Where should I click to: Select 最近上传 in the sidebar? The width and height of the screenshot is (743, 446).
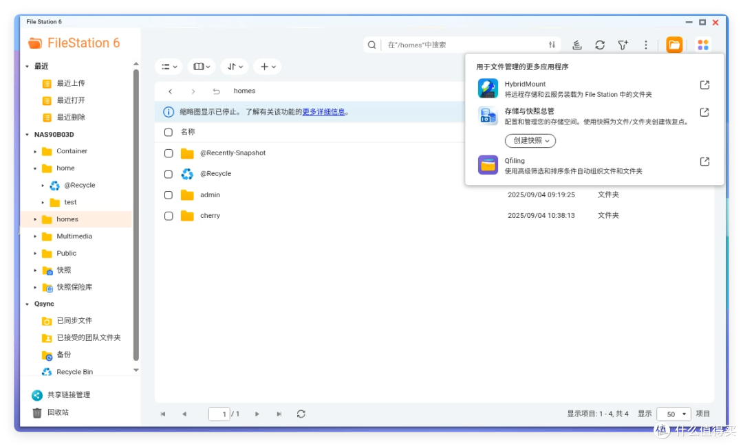point(70,83)
